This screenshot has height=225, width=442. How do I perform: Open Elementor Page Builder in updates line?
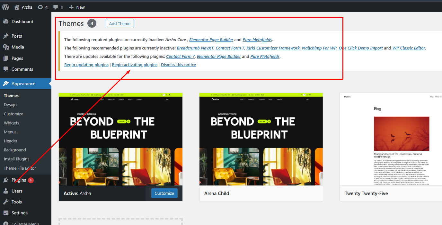point(219,56)
